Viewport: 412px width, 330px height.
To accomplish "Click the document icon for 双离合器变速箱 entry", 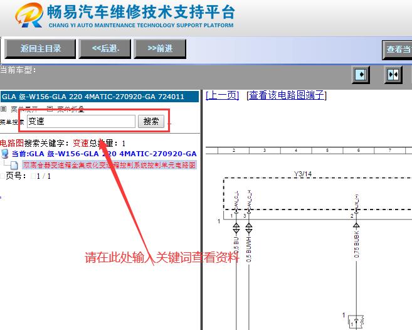I will click(14, 165).
